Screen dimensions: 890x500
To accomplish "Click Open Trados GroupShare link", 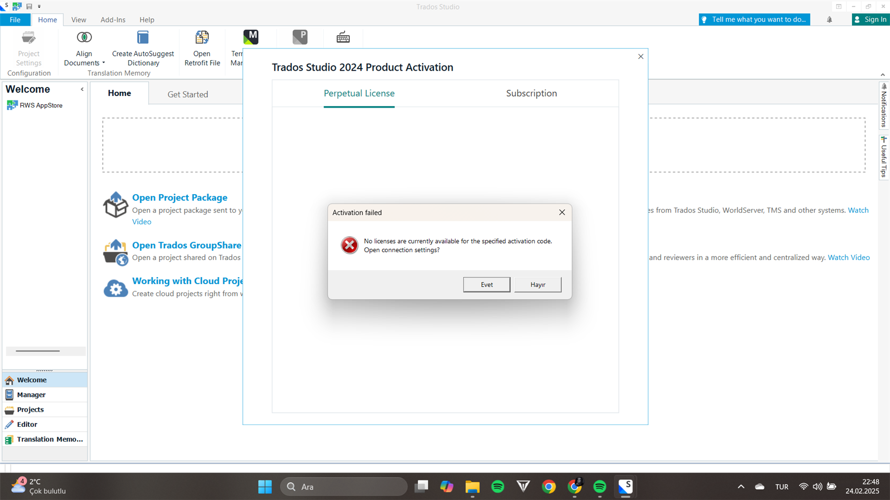I will [187, 245].
